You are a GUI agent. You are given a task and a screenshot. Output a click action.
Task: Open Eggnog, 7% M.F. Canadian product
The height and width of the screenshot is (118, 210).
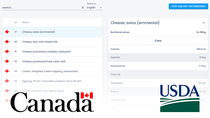(x=52, y=81)
